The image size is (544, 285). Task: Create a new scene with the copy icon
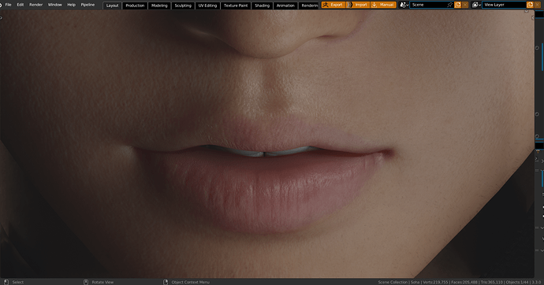(457, 5)
